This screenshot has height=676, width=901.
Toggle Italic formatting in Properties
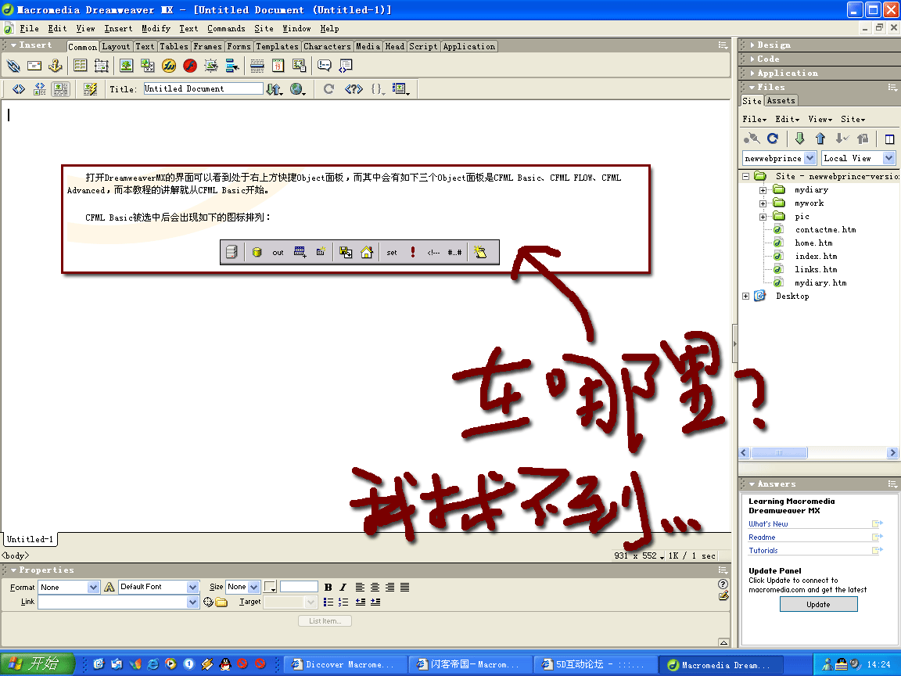pyautogui.click(x=343, y=587)
